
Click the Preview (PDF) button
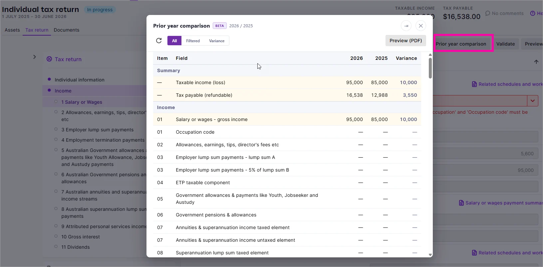(406, 41)
